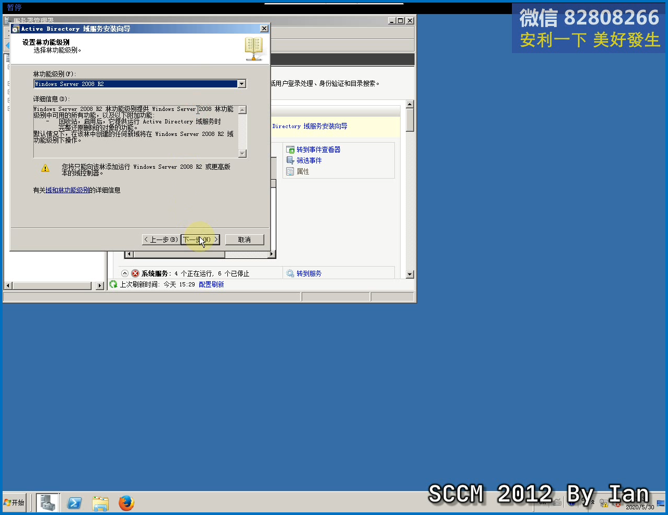Click the Server Manager vertical scrollbar thumb

(410, 120)
